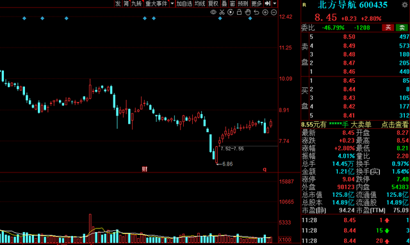Toggle the eye visibility icon above chart
Image resolution: width=410 pixels, height=245 pixels.
213,12
